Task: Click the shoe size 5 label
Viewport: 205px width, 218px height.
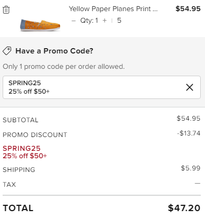Action: (x=119, y=21)
